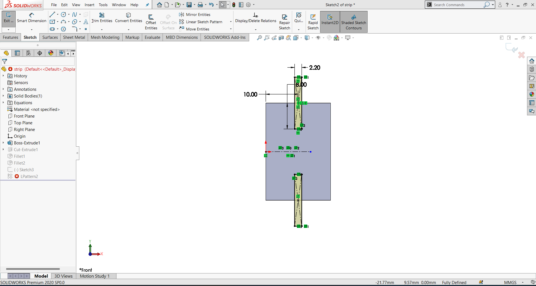Image resolution: width=536 pixels, height=286 pixels.
Task: Switch to the Surfaces tab
Action: 50,37
